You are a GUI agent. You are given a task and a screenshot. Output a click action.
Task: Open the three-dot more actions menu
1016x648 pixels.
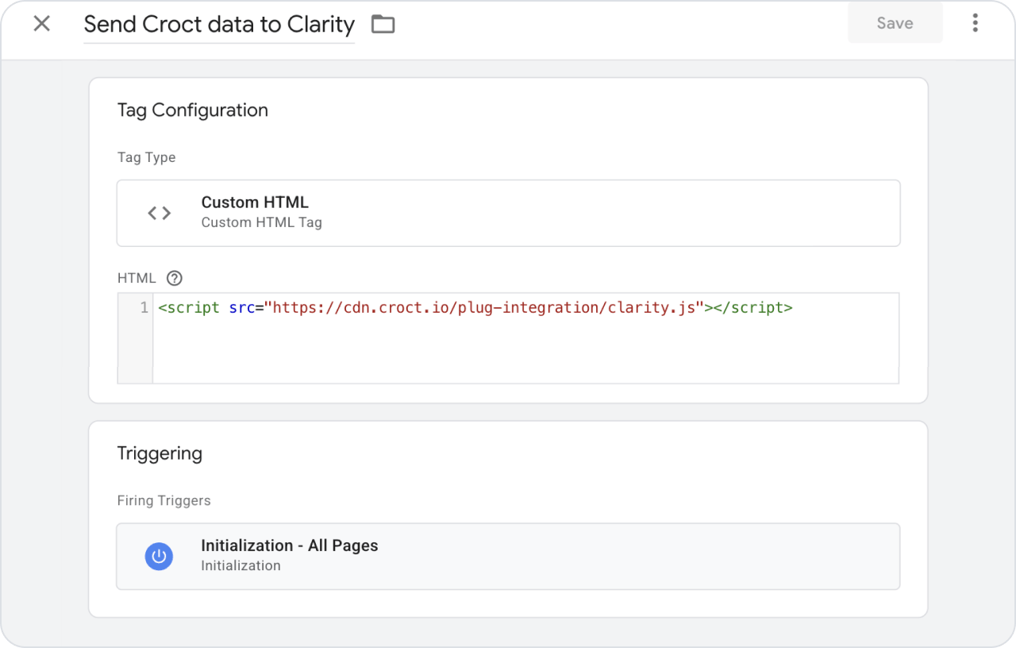[x=976, y=23]
